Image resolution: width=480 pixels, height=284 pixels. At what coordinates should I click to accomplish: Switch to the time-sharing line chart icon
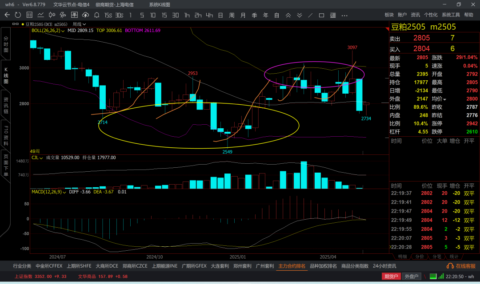[40, 15]
